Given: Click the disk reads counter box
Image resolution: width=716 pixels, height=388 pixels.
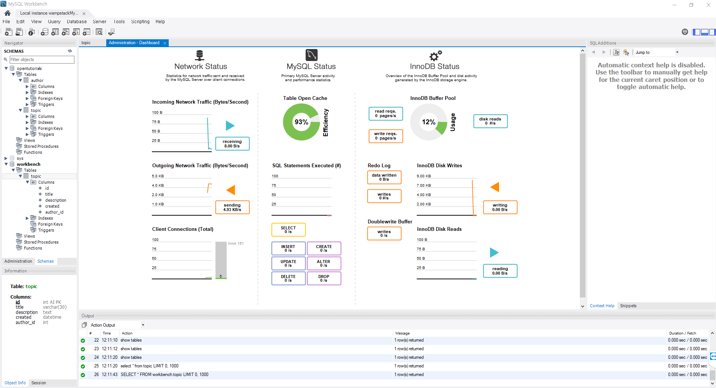Looking at the screenshot, I should [490, 121].
